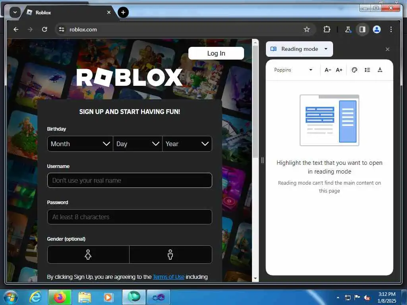The image size is (407, 305).
Task: Open the Chrome profile avatar
Action: click(x=377, y=29)
